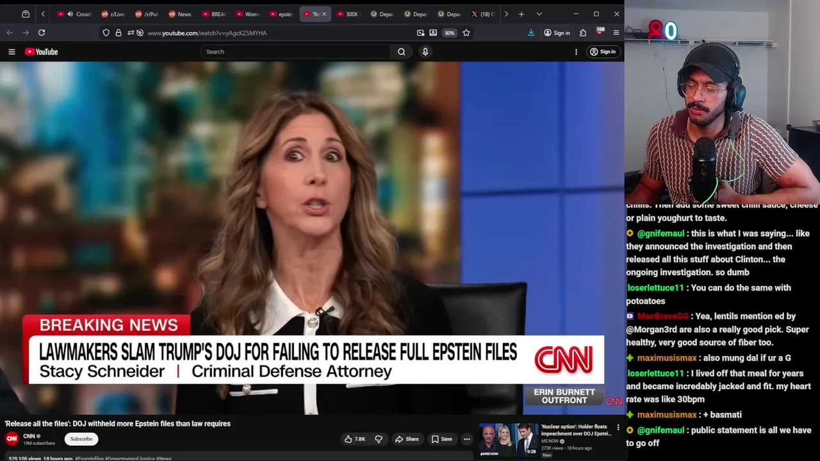
Task: Open YouTube settings three-dot menu
Action: 576,52
